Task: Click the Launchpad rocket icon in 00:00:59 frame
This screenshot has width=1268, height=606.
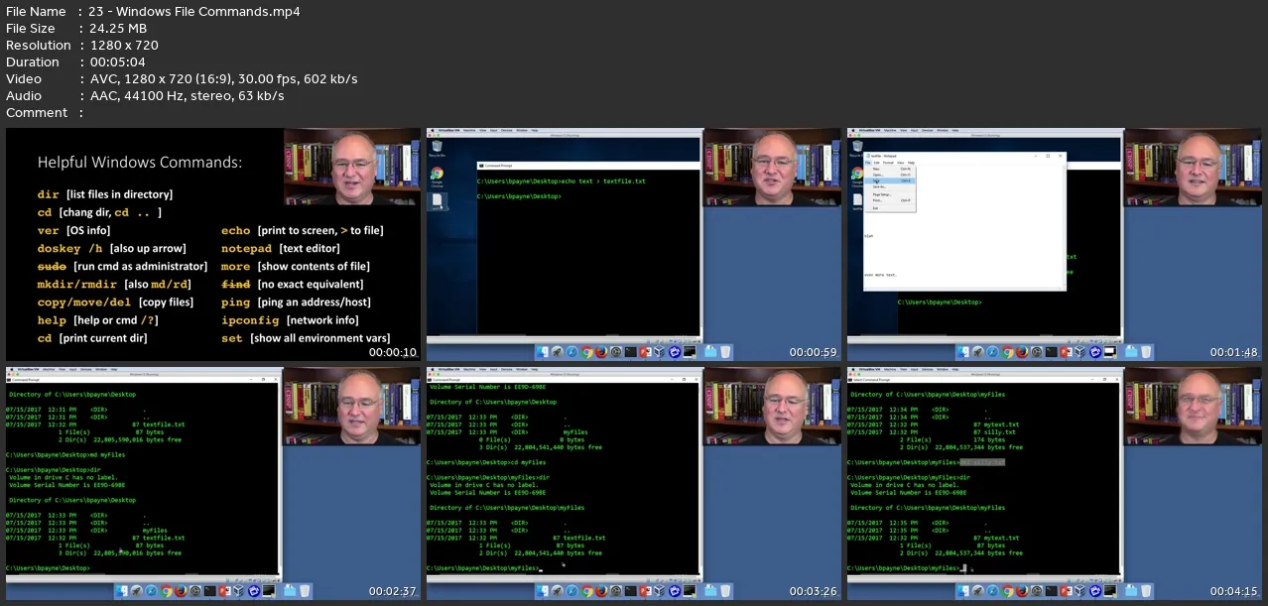Action: (x=558, y=352)
